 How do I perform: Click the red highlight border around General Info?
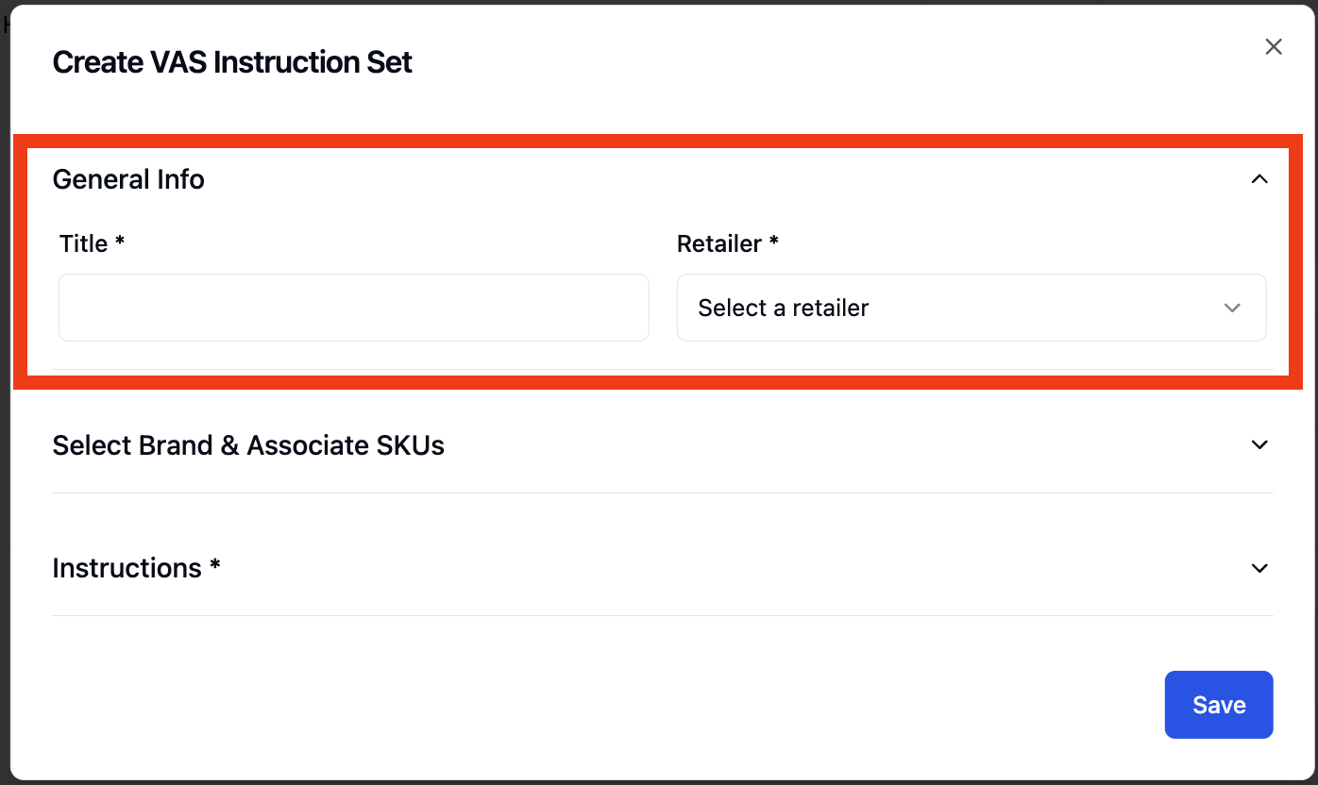pos(658,142)
